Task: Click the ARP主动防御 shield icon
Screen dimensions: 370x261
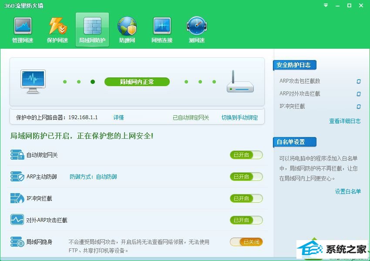Action: (x=17, y=177)
